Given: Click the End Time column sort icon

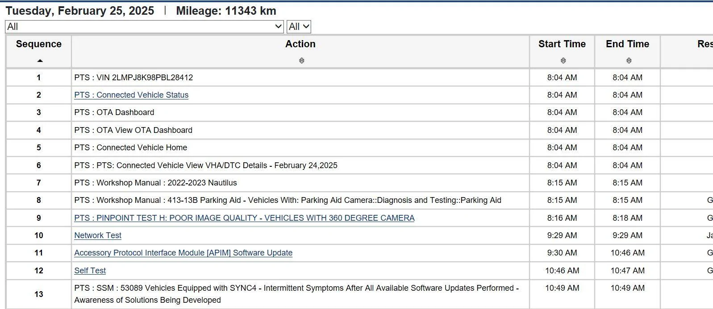Looking at the screenshot, I should (x=627, y=59).
